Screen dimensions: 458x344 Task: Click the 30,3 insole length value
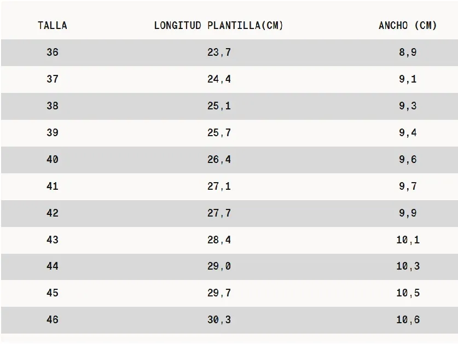tap(219, 320)
